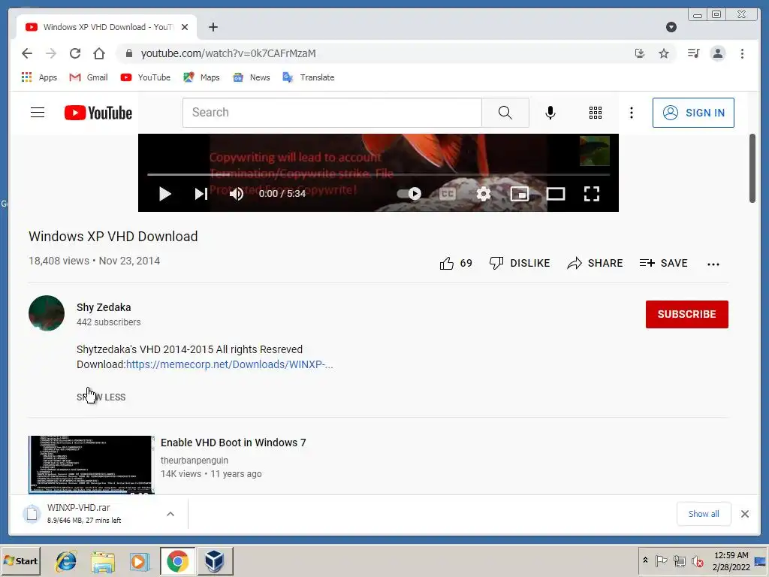Viewport: 769px width, 577px height.
Task: Open Shy Zedaka channel name link
Action: click(x=104, y=307)
